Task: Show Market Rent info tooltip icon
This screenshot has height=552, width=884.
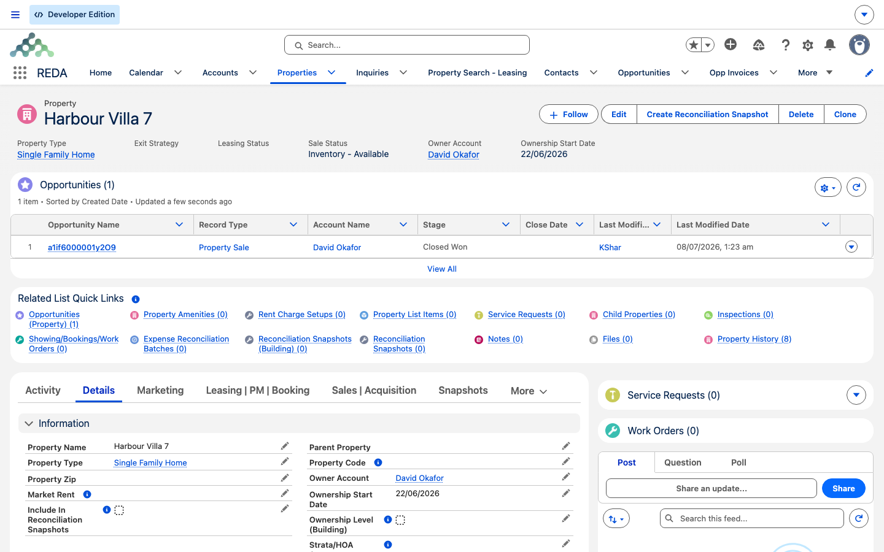Action: tap(87, 494)
